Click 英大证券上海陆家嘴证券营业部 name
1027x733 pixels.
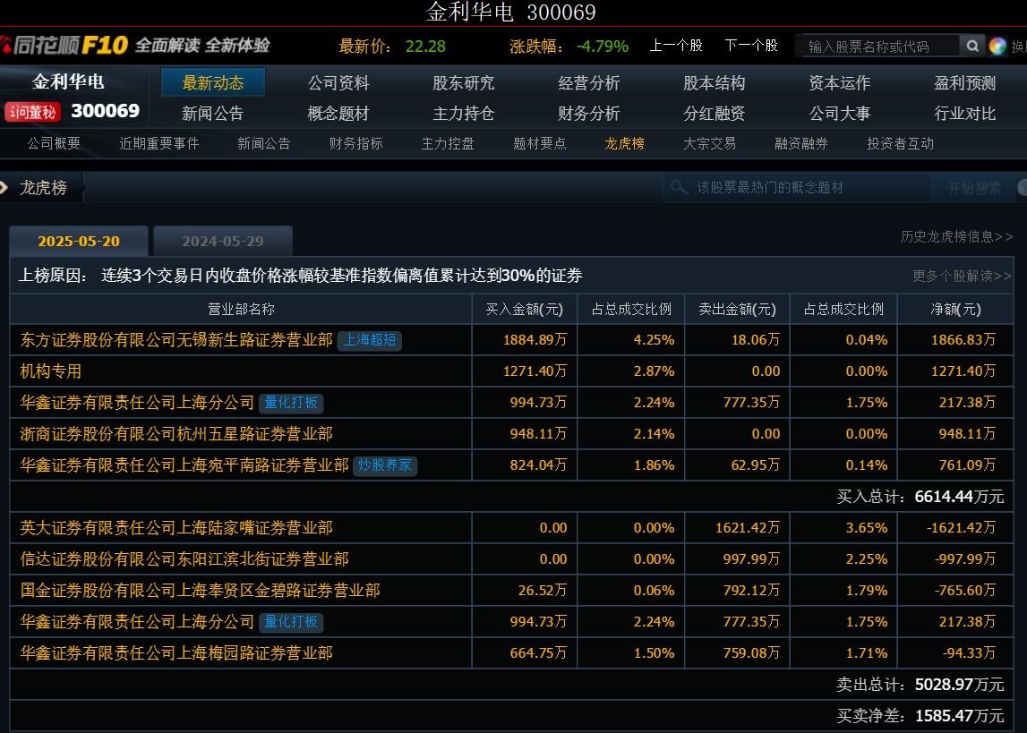pyautogui.click(x=176, y=528)
